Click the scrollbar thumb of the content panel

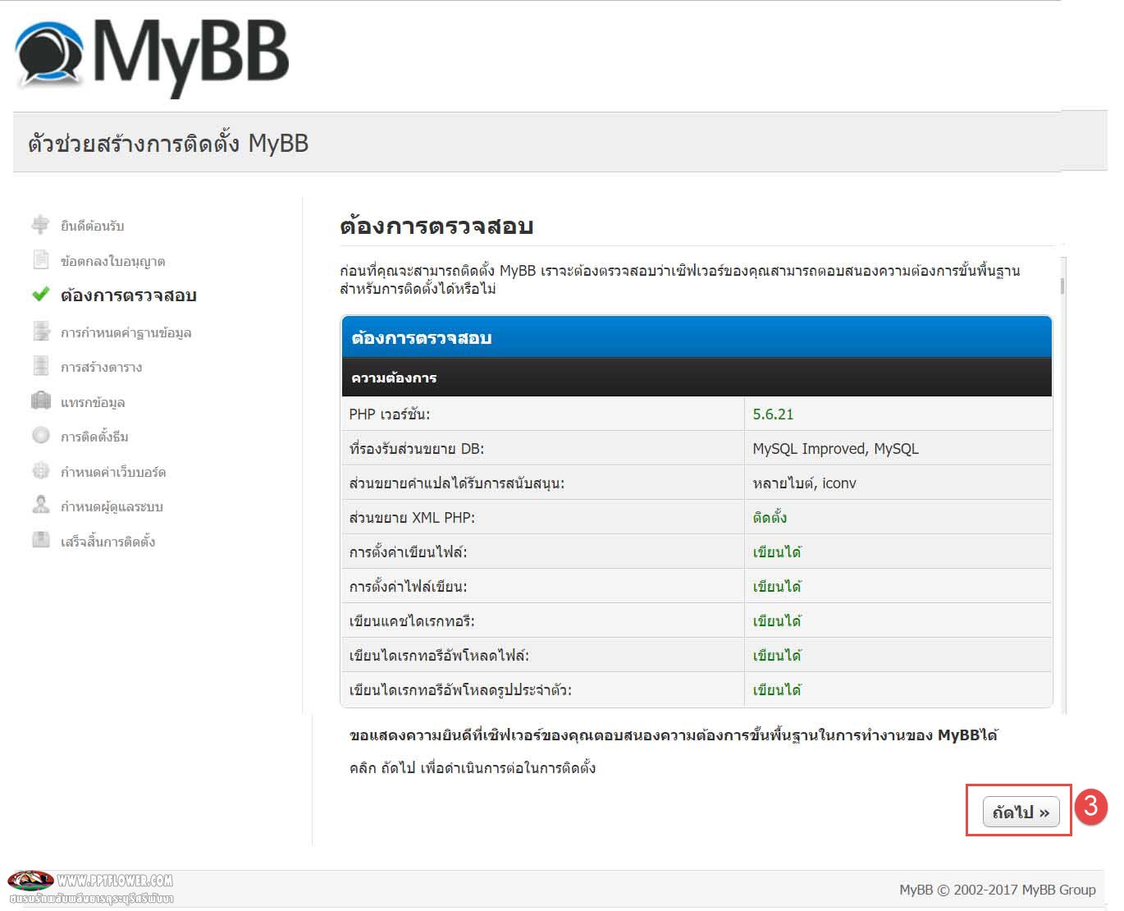(1062, 286)
